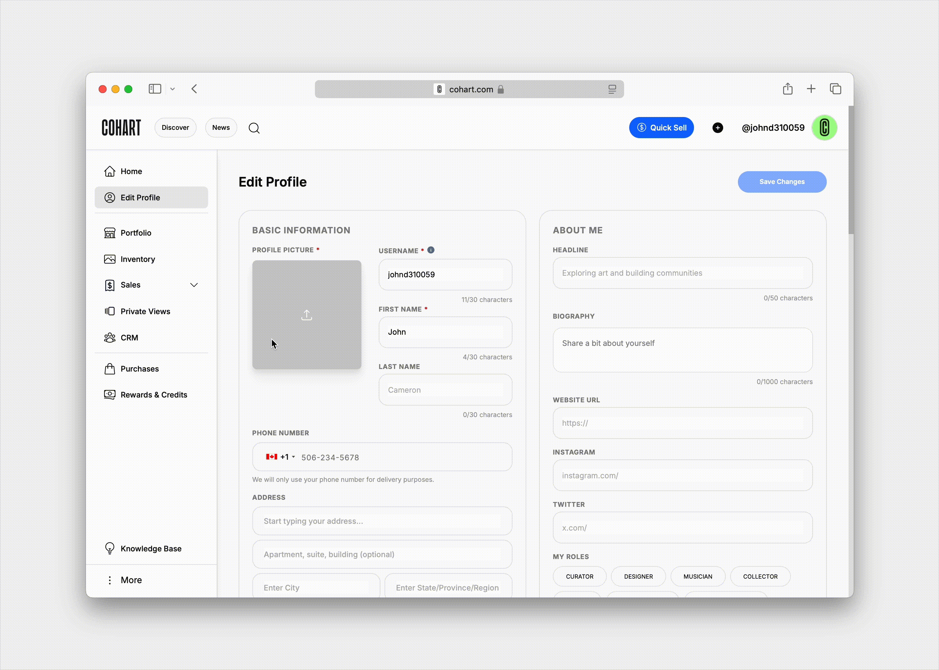Open Safari sidebar dropdown chevron
Viewport: 939px width, 670px height.
point(173,89)
